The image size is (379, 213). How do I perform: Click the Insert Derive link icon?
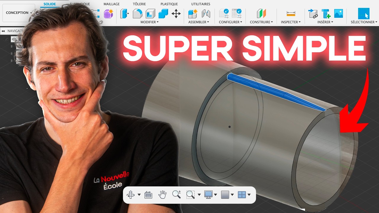tap(313, 14)
